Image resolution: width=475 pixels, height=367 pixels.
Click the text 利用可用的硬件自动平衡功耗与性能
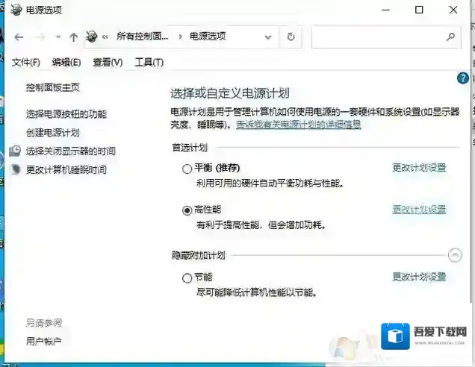click(x=270, y=183)
